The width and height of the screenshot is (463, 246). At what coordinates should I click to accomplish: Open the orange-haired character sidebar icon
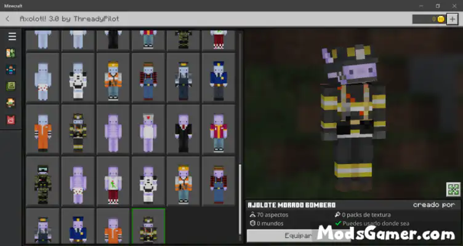click(11, 103)
